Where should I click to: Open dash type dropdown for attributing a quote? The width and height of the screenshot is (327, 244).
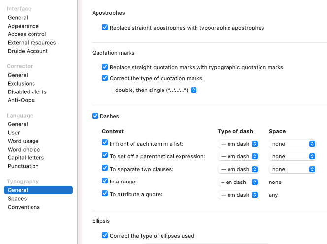click(x=238, y=195)
